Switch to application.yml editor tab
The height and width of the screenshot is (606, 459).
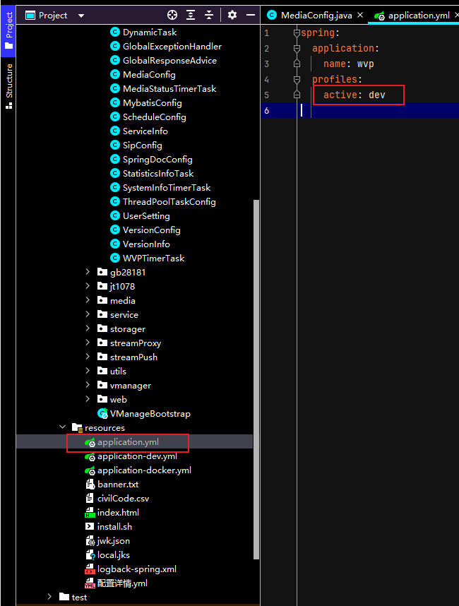(x=412, y=16)
